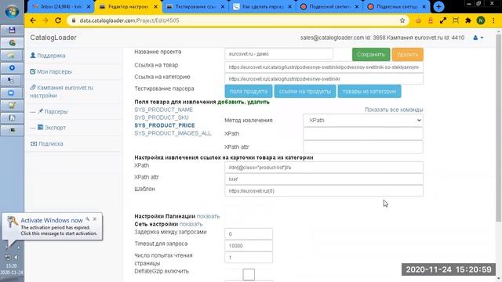The image size is (502, 282).
Task: Click the notepad taskbar icon
Action: pos(12,105)
